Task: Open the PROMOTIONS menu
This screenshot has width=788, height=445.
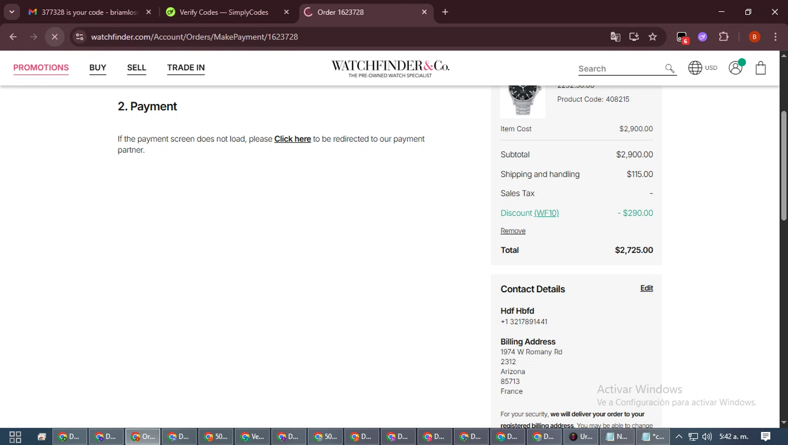Action: tap(41, 68)
